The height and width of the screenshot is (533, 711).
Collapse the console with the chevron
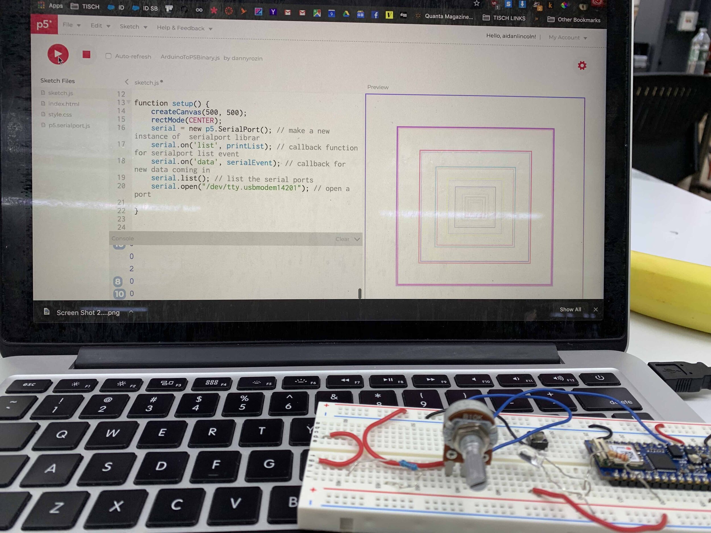pos(357,239)
